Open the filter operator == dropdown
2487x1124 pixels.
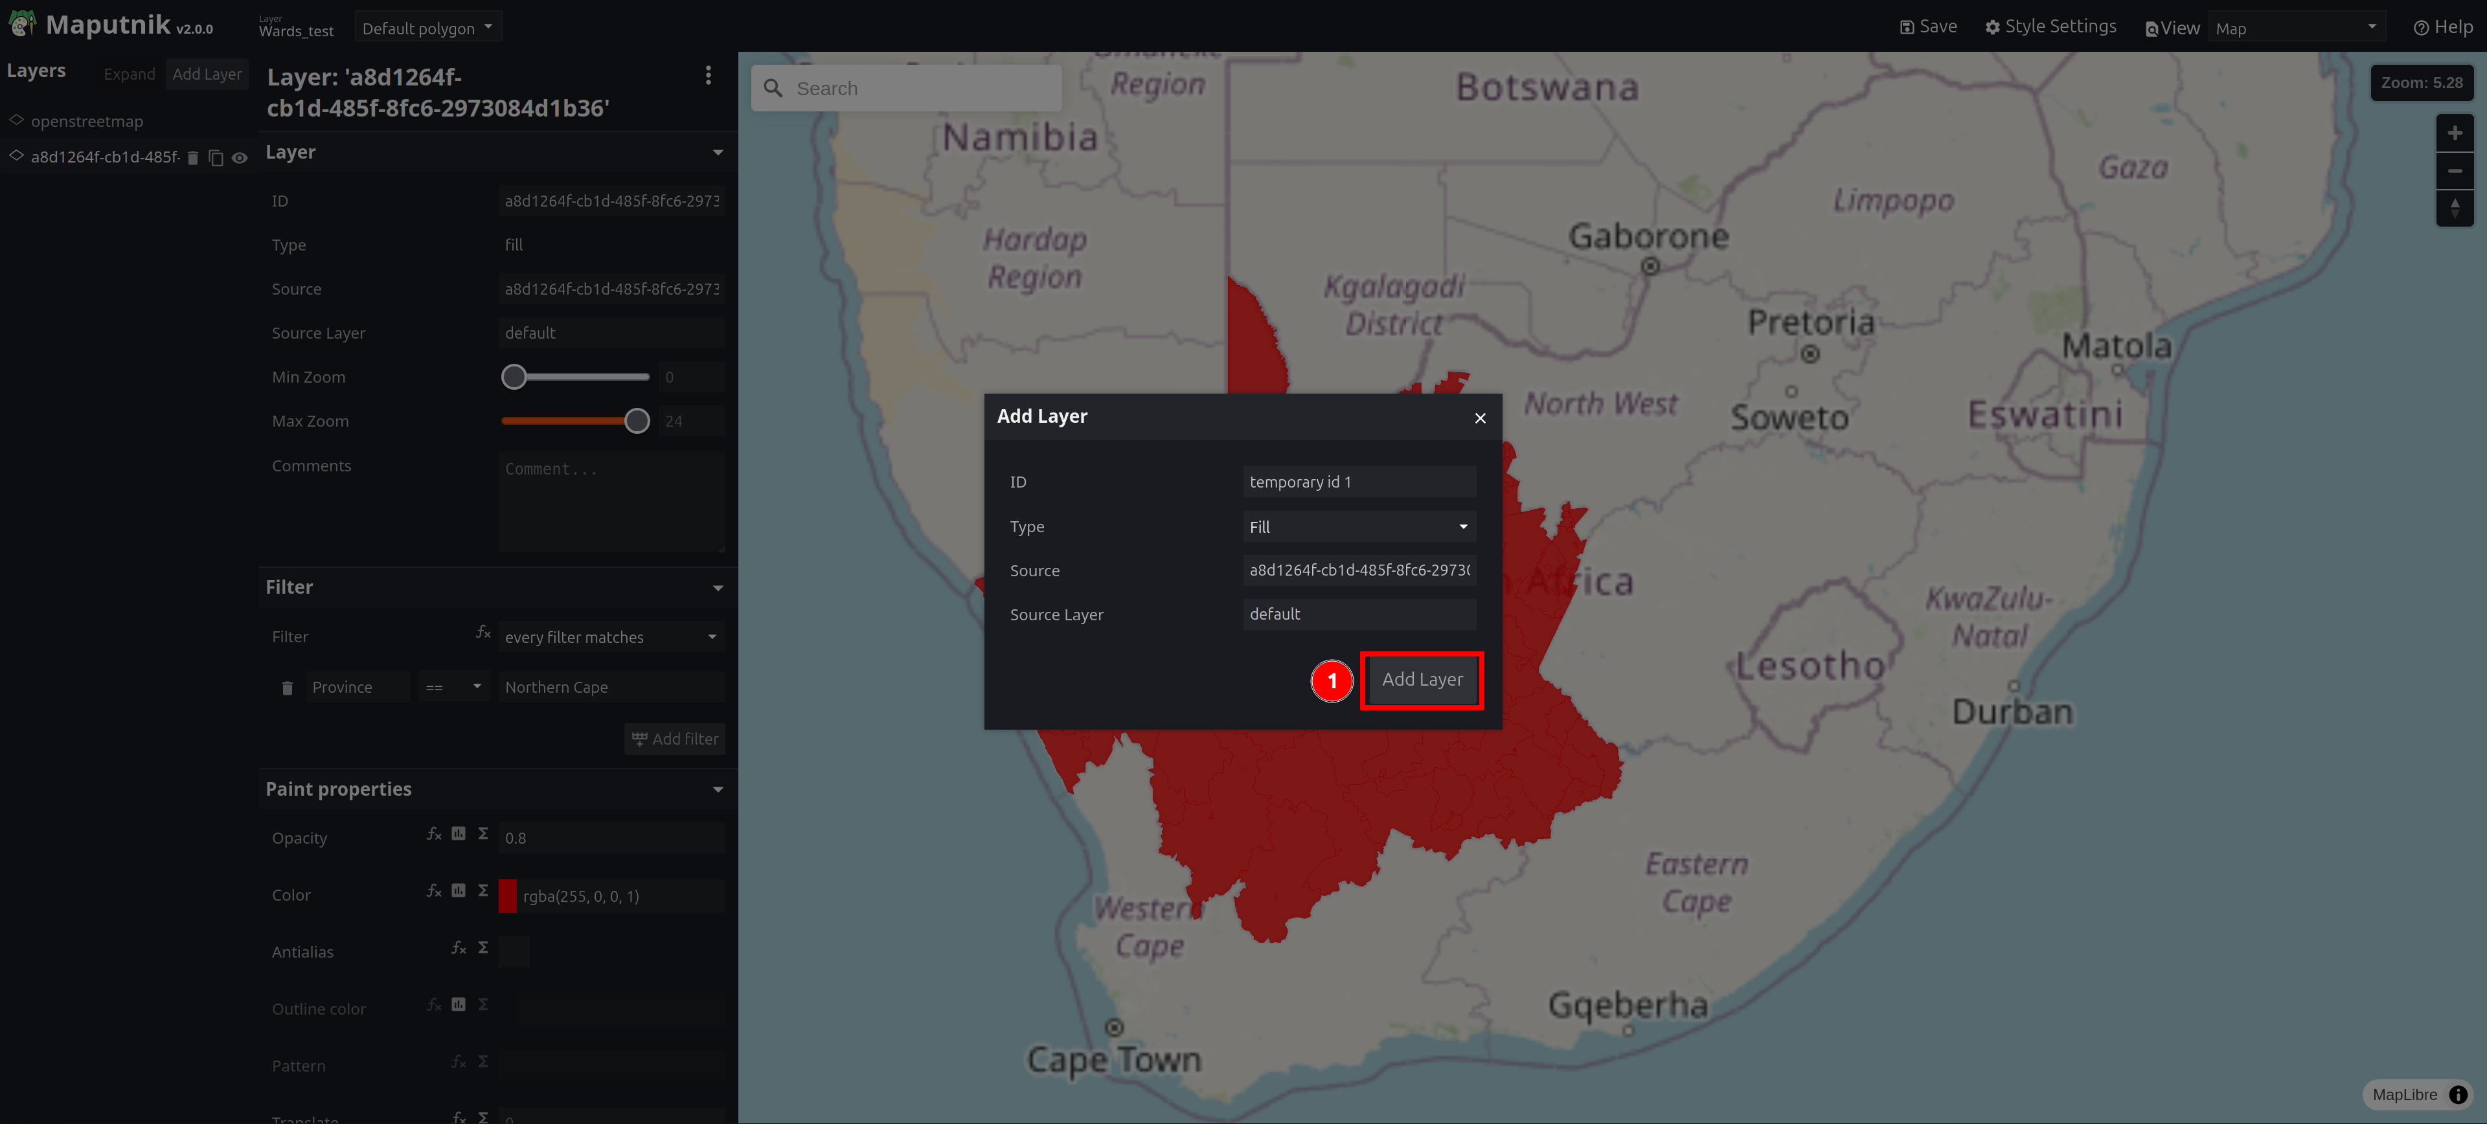[454, 687]
